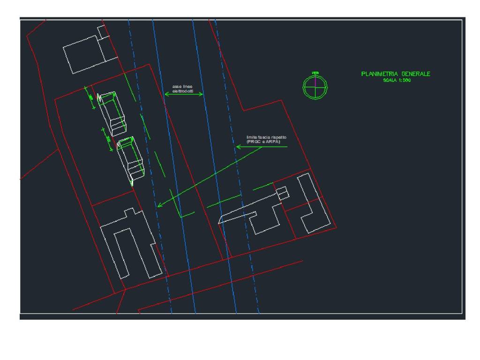Click the green dimension beside the upper 3D block
Image resolution: width=480 pixels, height=360 pixels.
(x=90, y=97)
